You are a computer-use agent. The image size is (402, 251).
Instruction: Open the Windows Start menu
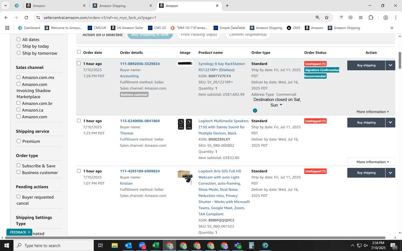tap(7, 245)
